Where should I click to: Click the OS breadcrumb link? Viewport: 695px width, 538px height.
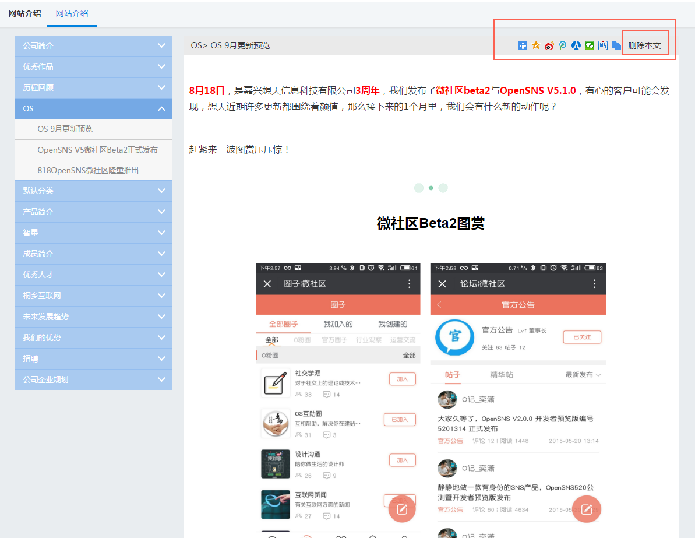tap(196, 45)
